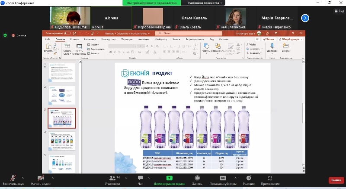Image resolution: width=346 pixels, height=189 pixels.
Task: Open the Участники participants panel
Action: (112, 180)
